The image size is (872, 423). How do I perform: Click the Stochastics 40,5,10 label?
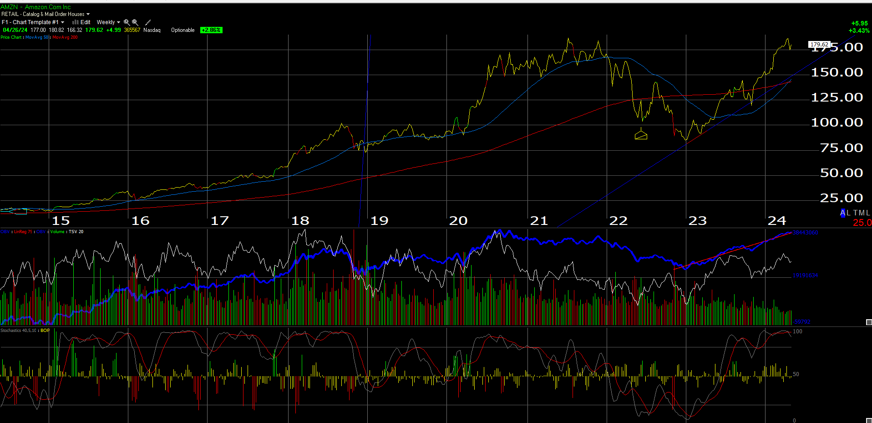(19, 331)
